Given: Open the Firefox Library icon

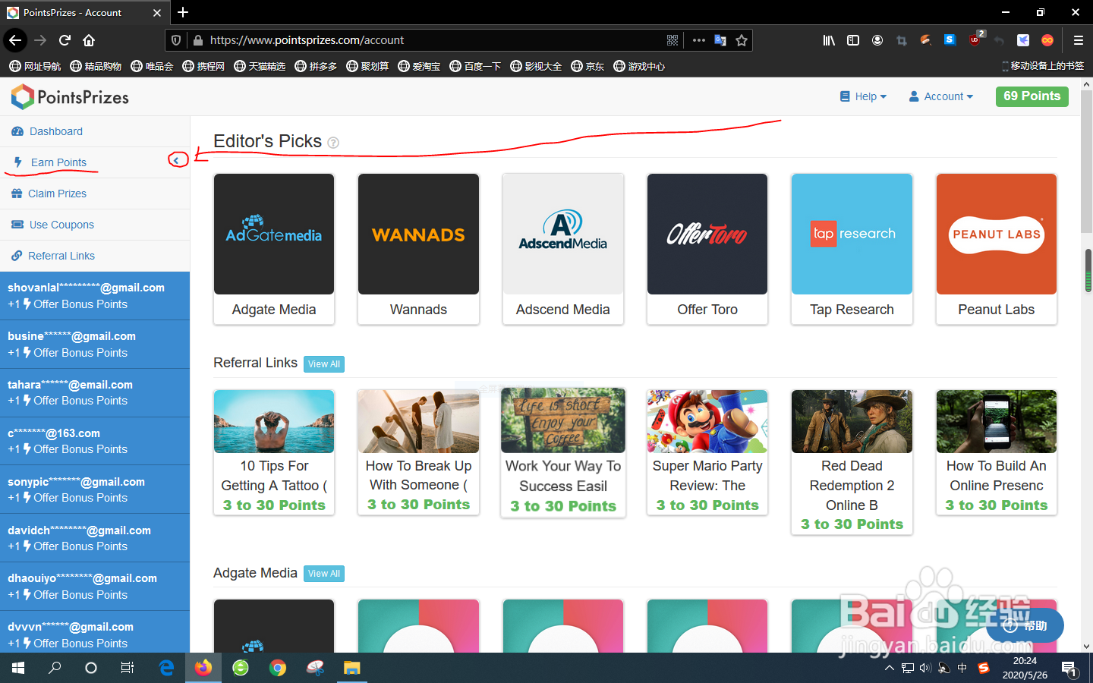Looking at the screenshot, I should tap(829, 40).
